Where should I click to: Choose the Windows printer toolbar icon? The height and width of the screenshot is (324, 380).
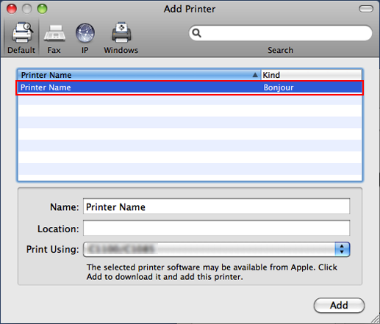pyautogui.click(x=121, y=32)
